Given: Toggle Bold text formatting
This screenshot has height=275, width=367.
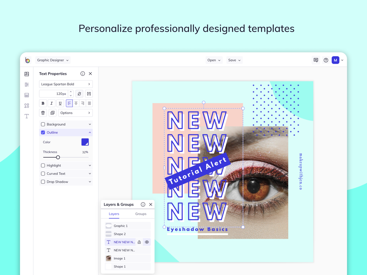Looking at the screenshot, I should (x=43, y=103).
